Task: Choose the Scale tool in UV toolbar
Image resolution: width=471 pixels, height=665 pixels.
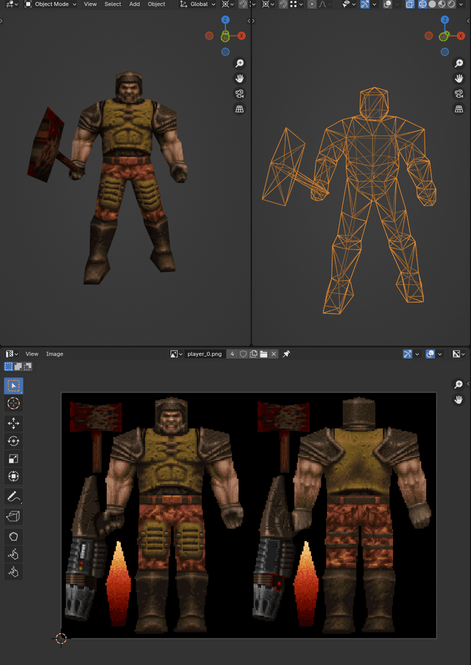Action: (13, 459)
